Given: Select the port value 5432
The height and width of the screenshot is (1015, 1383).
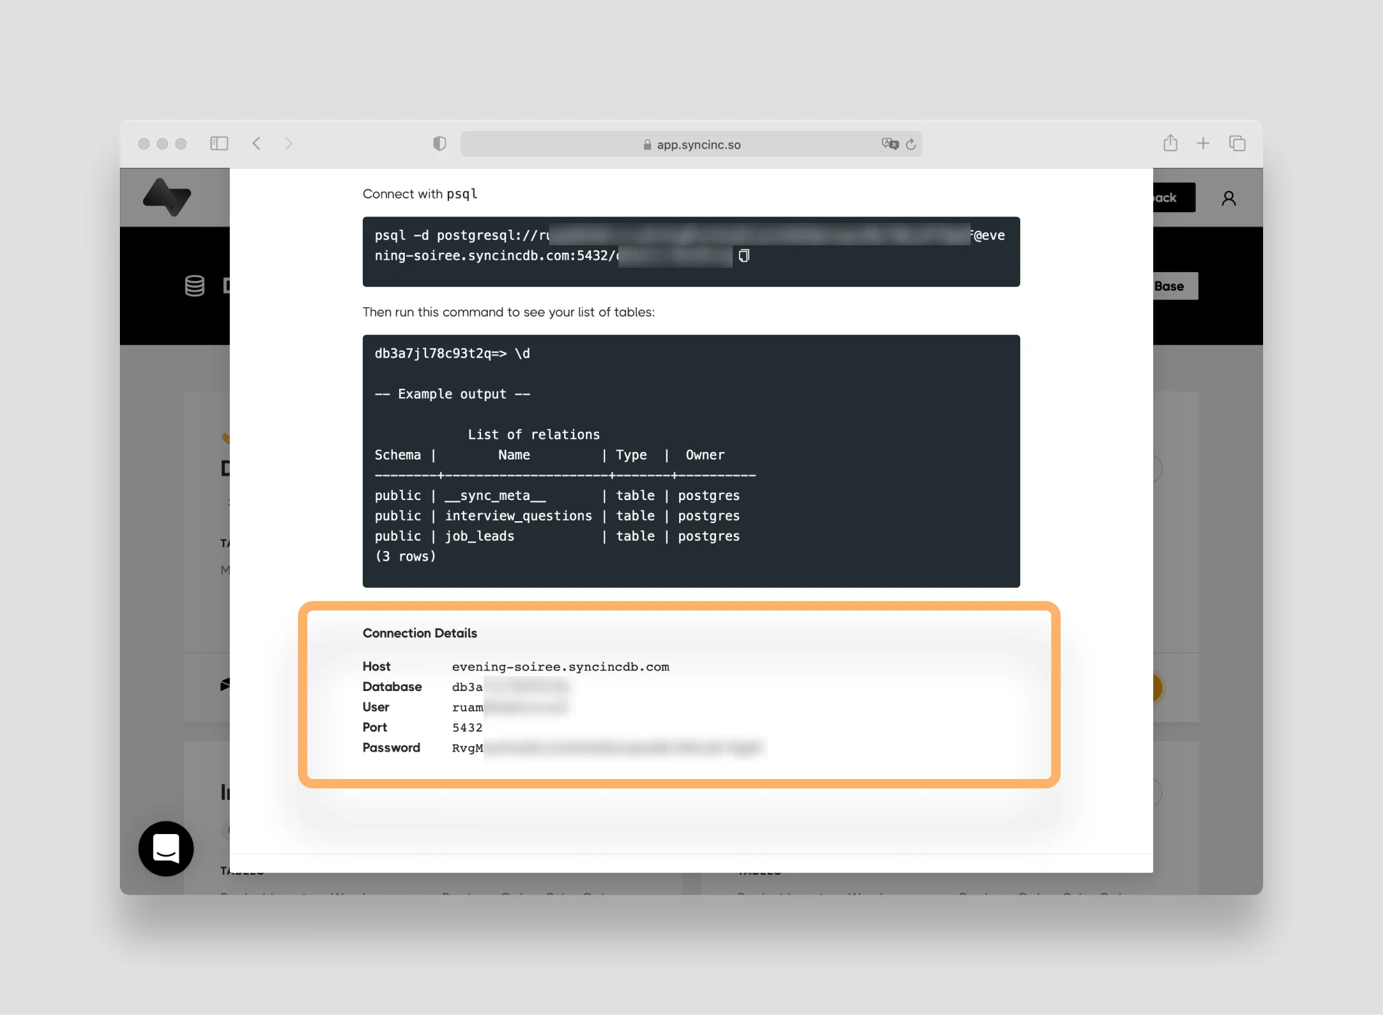Looking at the screenshot, I should click(x=467, y=727).
